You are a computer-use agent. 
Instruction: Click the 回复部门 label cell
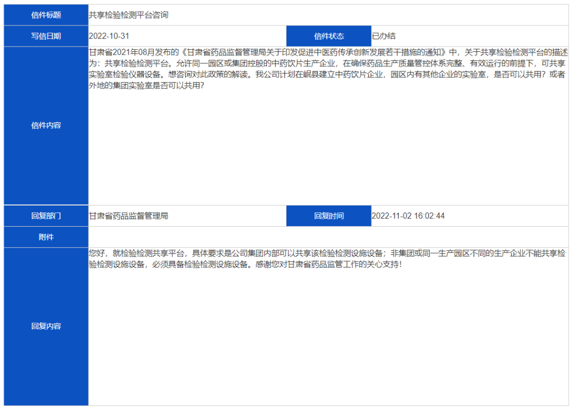[46, 216]
